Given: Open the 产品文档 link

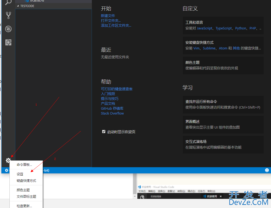Looking at the screenshot, I should pyautogui.click(x=108, y=103).
